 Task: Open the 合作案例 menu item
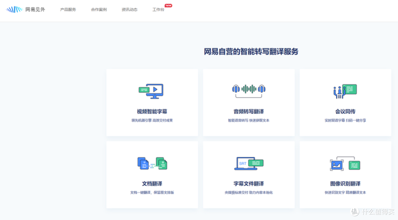coord(99,10)
